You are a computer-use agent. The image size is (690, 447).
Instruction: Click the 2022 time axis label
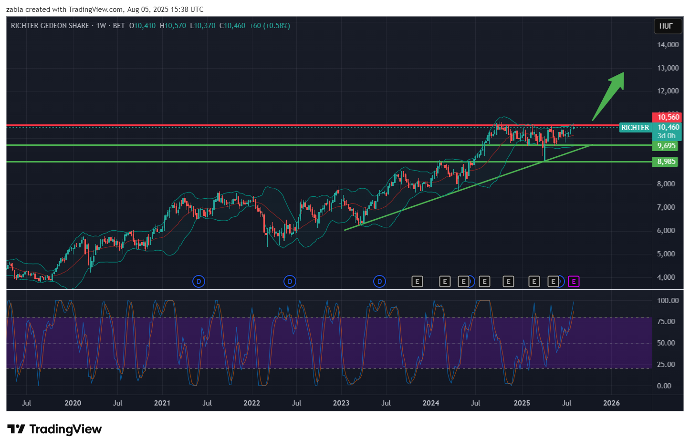(251, 403)
